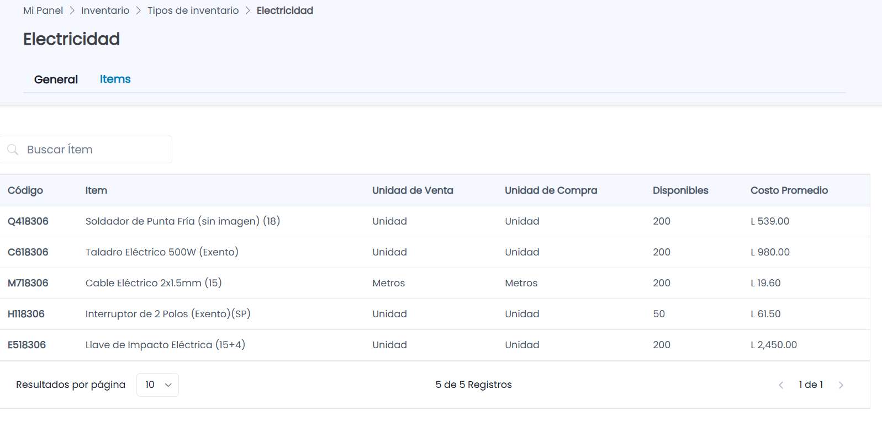Click the L 980.00 cost value
Viewport: 882px width, 421px height.
(770, 252)
